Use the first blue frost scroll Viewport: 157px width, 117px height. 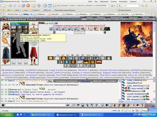coord(52,29)
